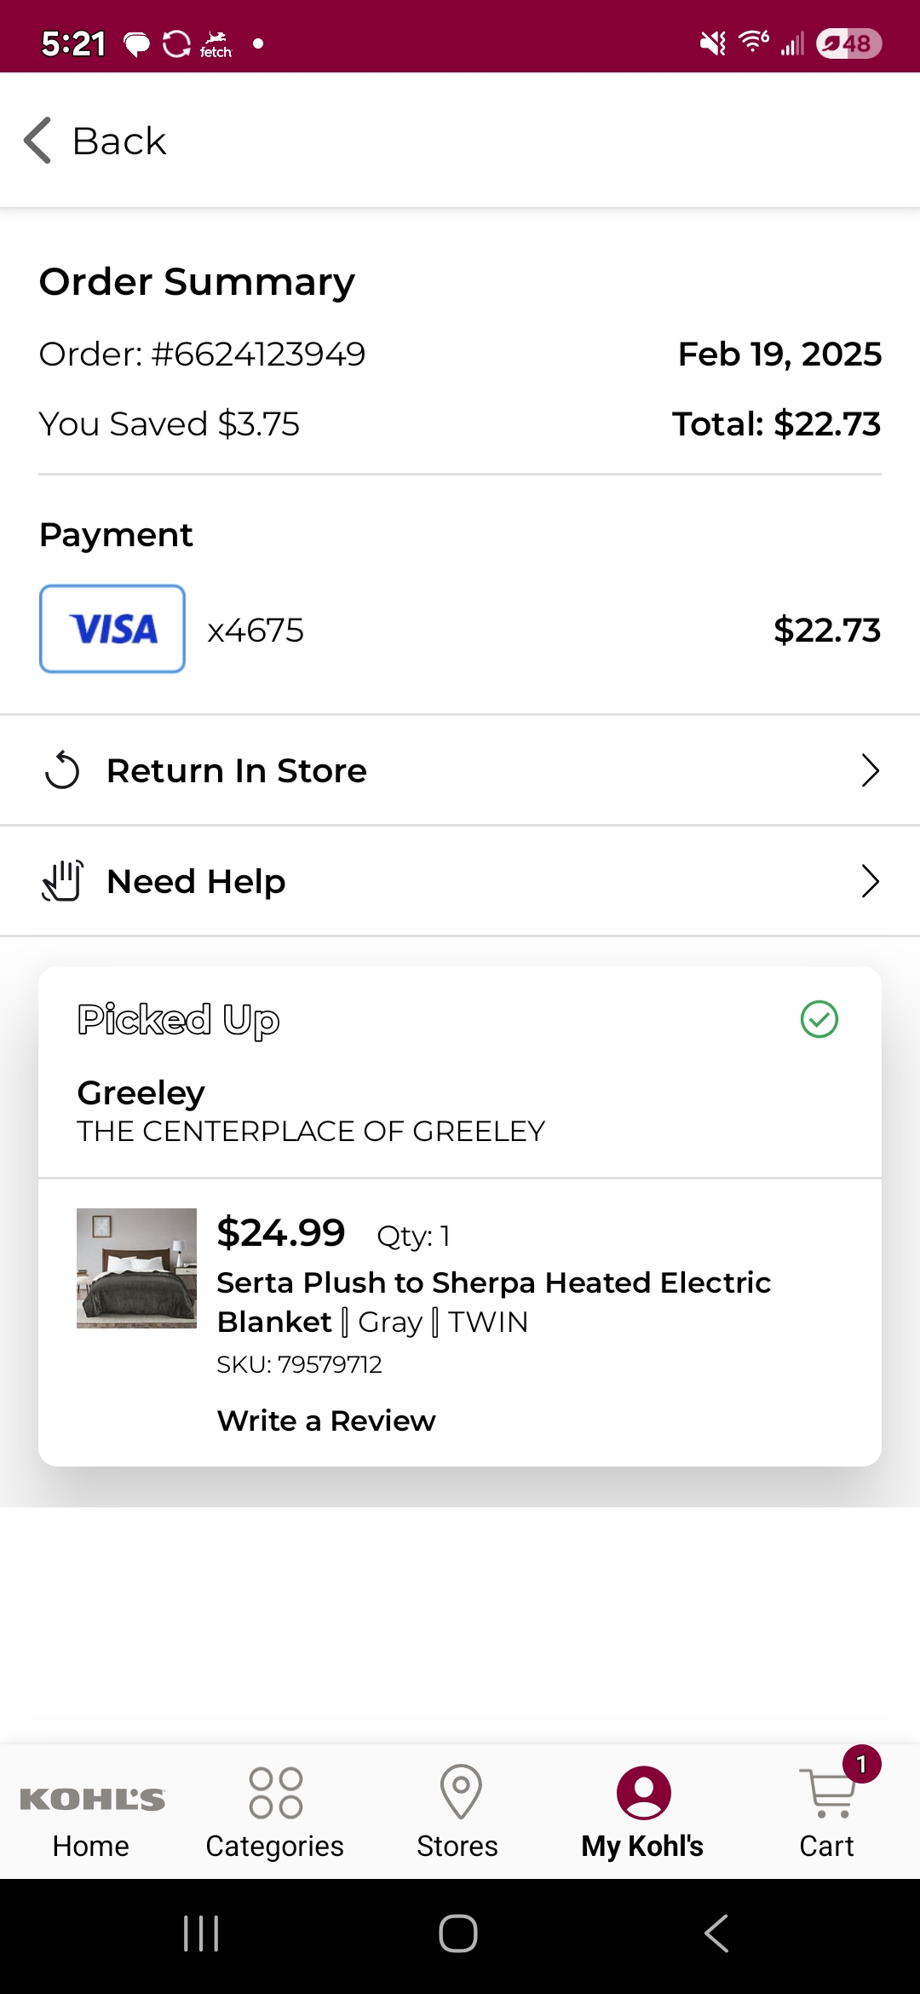Image resolution: width=920 pixels, height=1994 pixels.
Task: Expand Need Help chevron
Action: pos(870,881)
